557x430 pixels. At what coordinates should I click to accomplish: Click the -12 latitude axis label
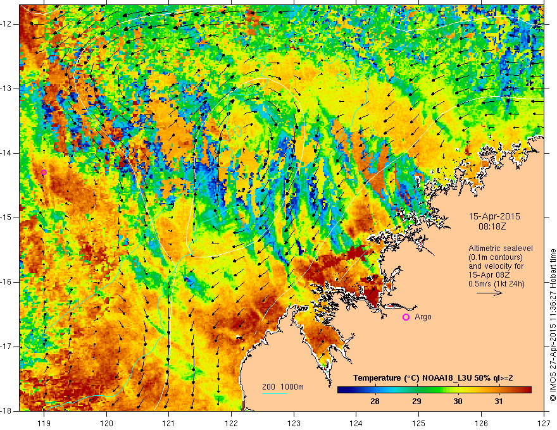6,24
